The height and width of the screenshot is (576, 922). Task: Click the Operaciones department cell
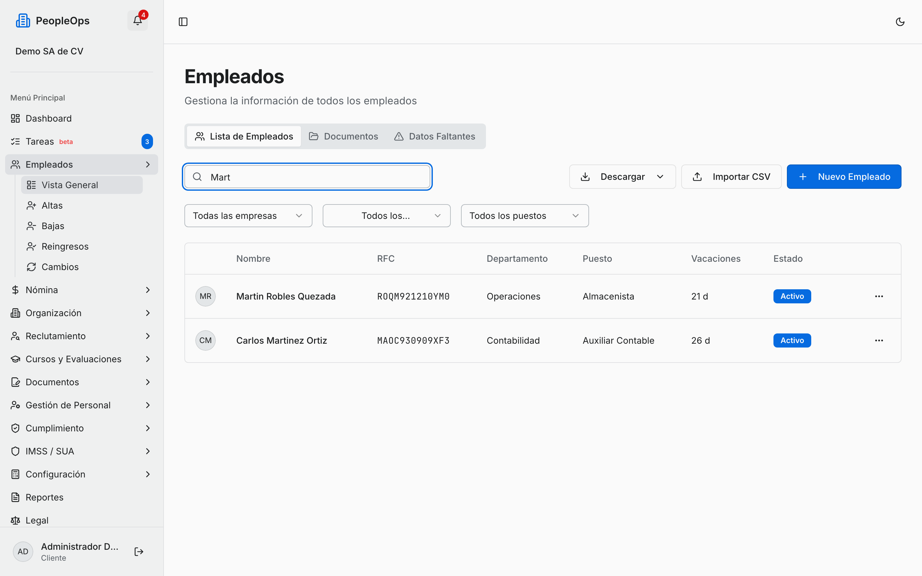pyautogui.click(x=514, y=296)
